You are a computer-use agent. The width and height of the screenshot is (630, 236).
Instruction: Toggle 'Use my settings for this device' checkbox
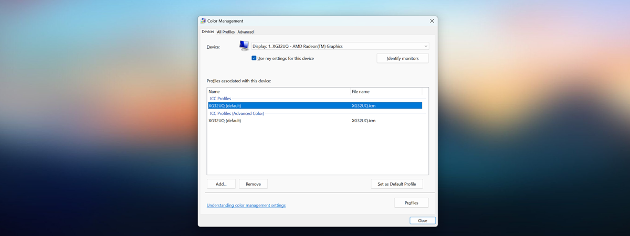coord(254,58)
